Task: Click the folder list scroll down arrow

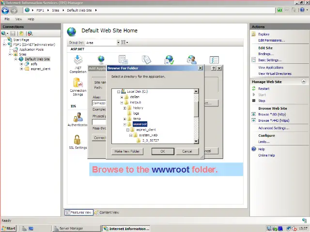Action: coord(196,141)
